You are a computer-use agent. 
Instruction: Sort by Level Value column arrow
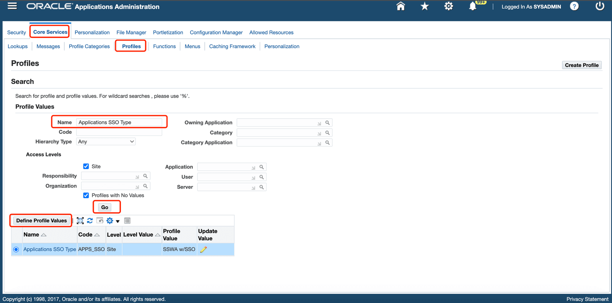pos(158,235)
